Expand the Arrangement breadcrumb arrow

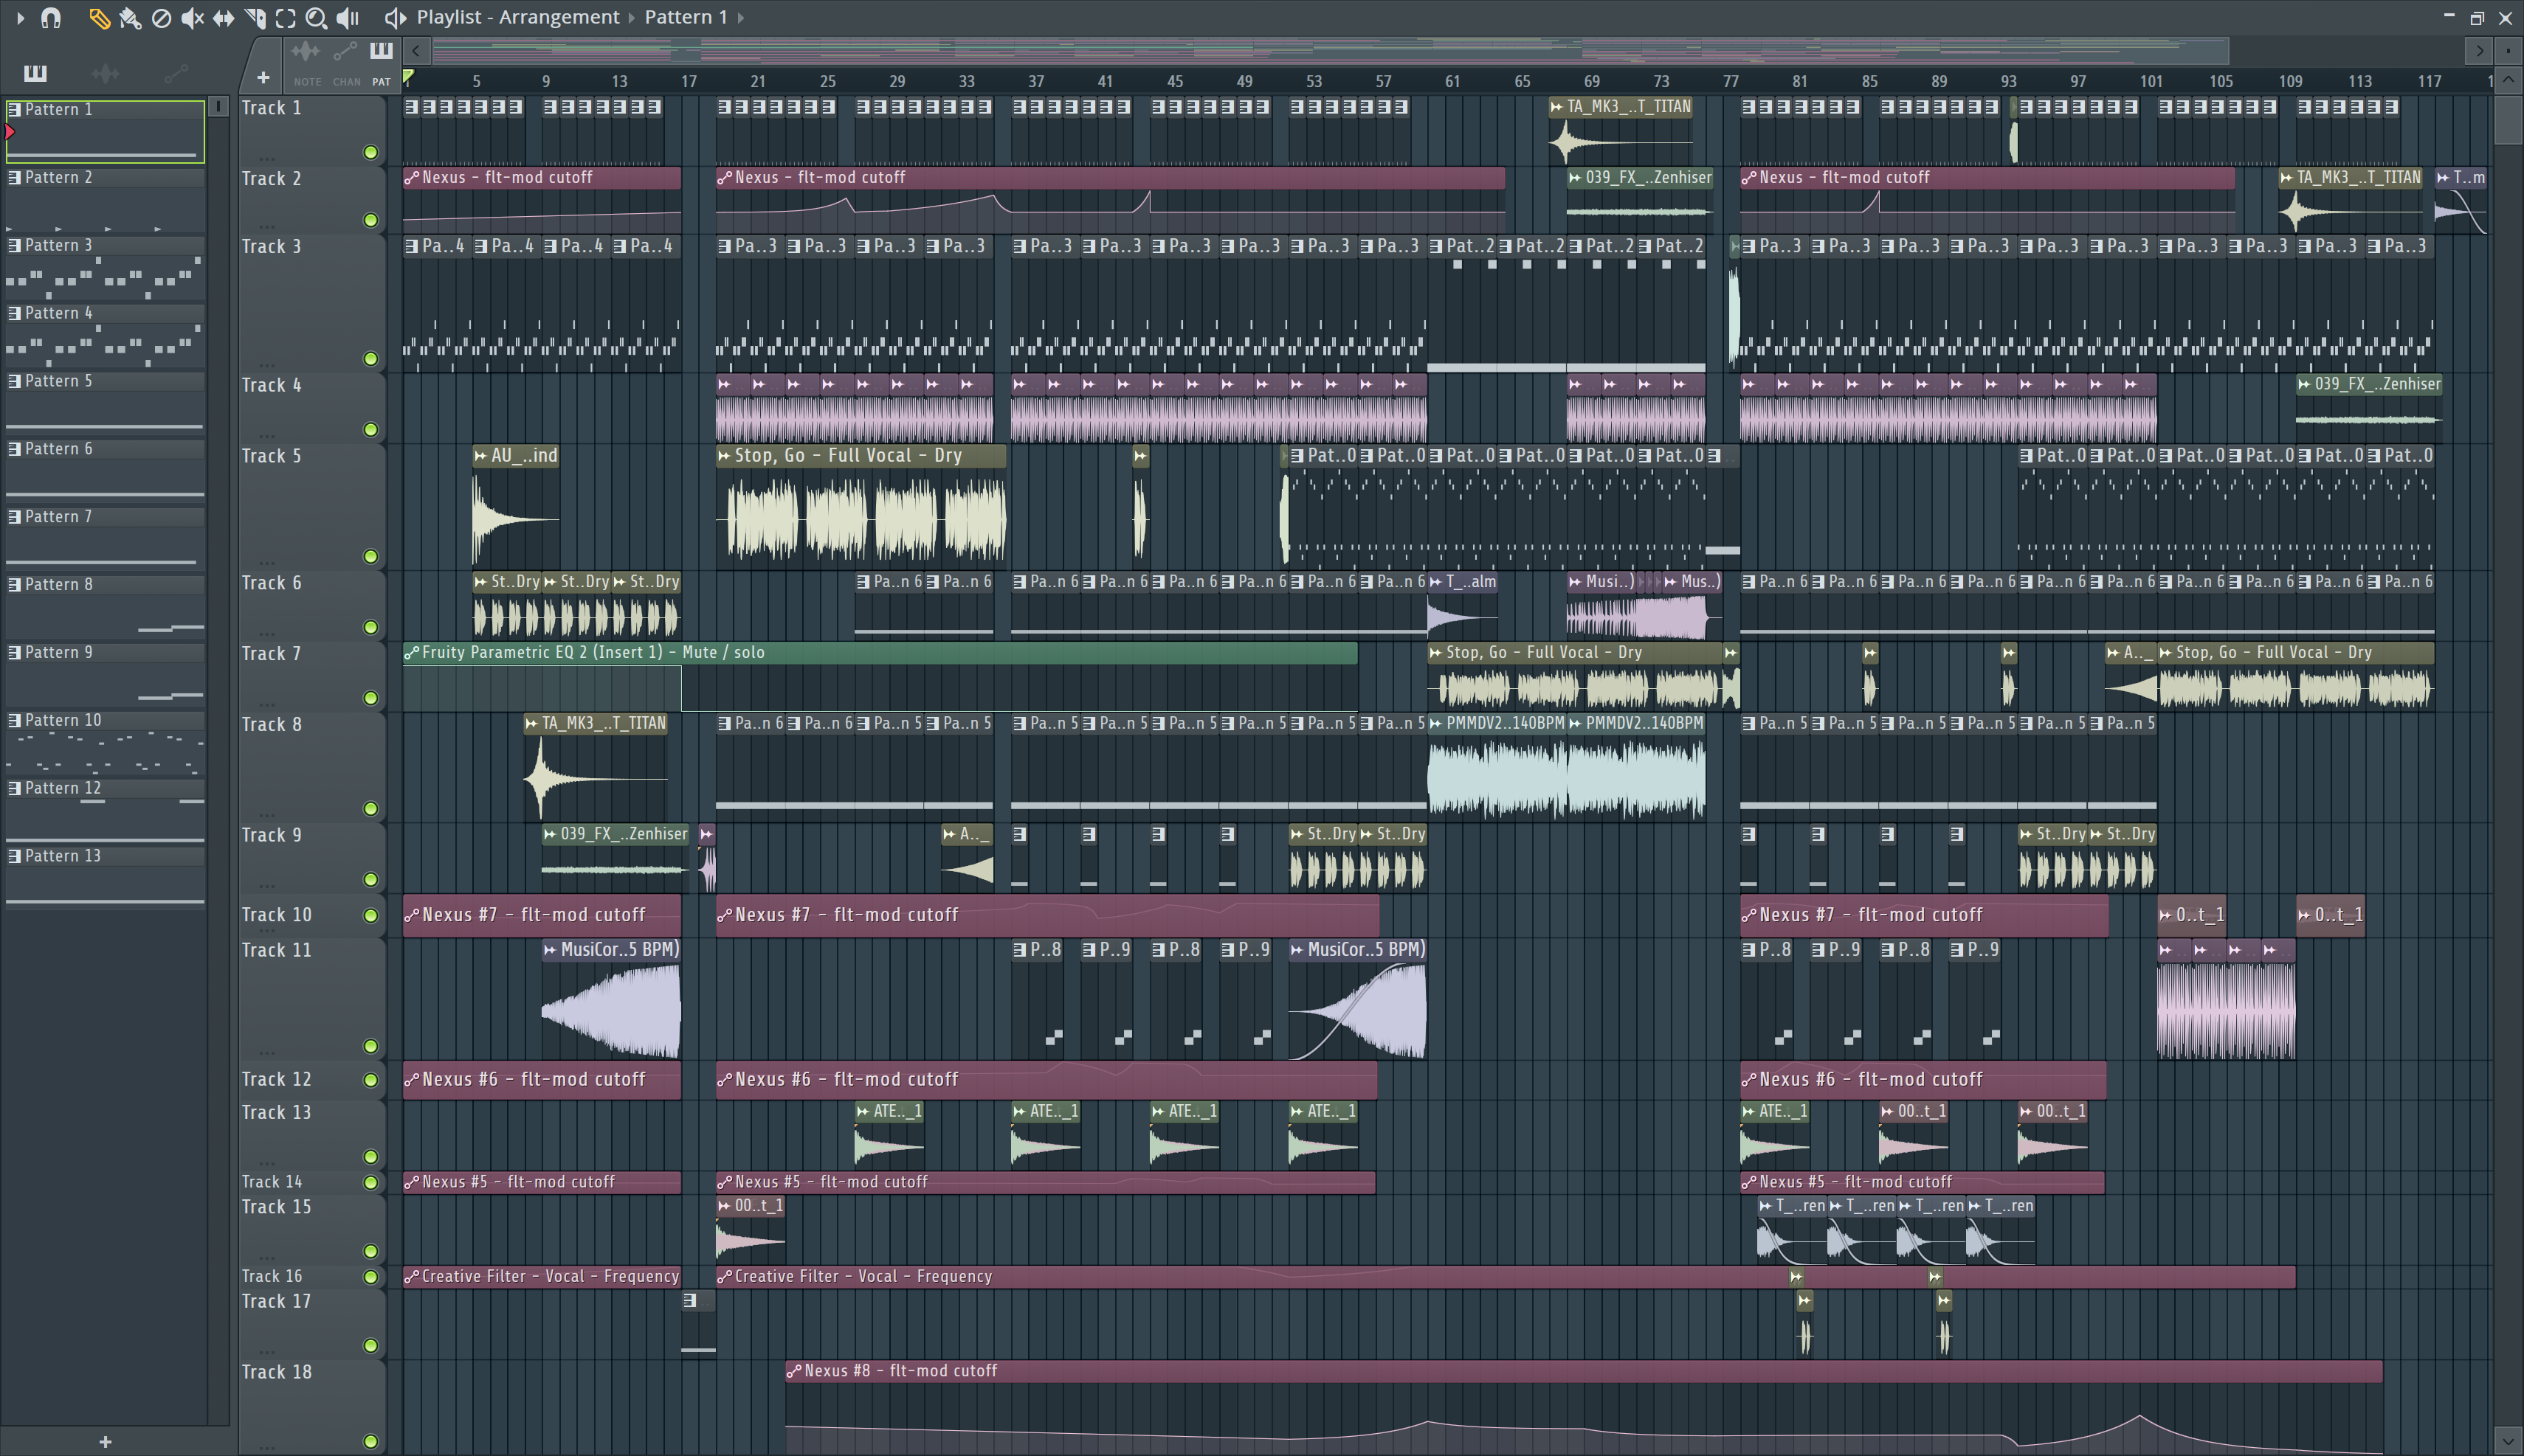point(631,17)
